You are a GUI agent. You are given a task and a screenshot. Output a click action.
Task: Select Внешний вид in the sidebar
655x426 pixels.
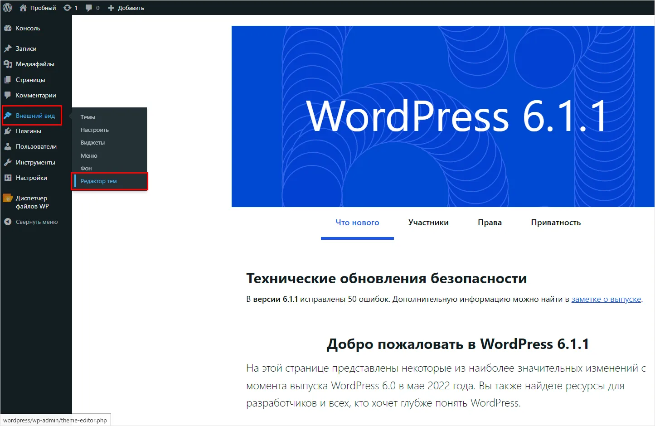pos(36,116)
